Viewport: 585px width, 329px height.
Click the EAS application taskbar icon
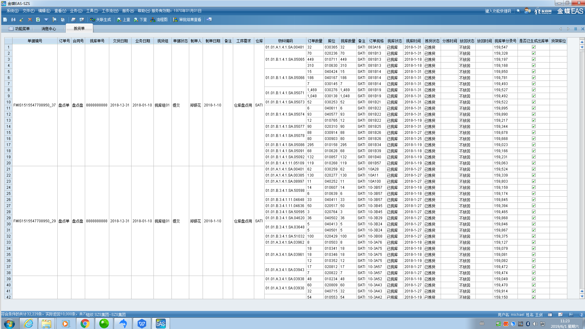[161, 324]
